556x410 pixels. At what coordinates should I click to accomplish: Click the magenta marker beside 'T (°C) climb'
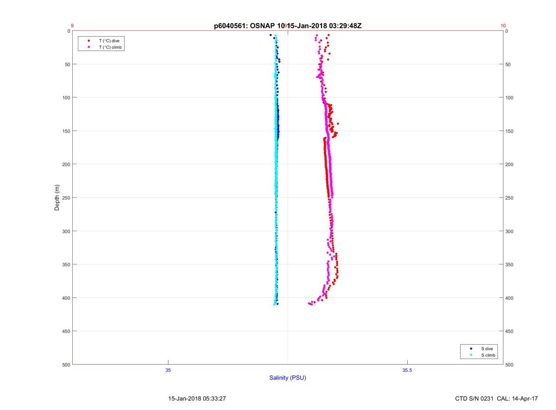coord(88,47)
